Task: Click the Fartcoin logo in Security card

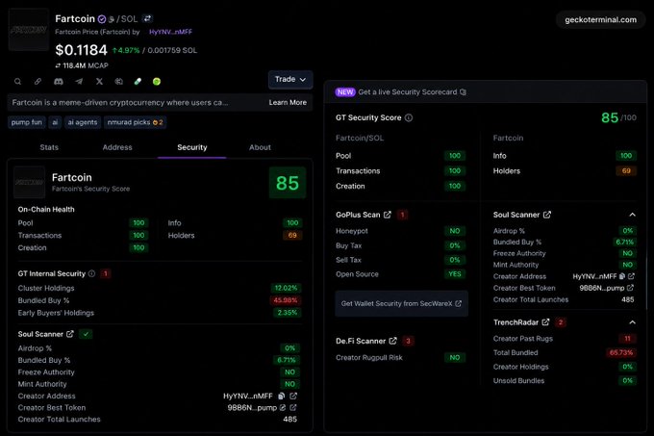Action: tap(29, 182)
